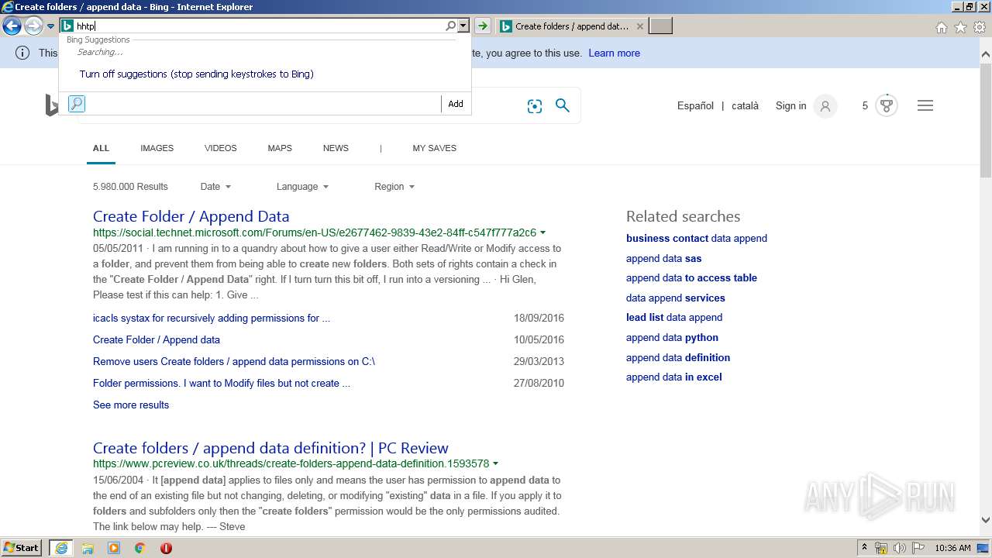Open the Favorites star icon
Image resolution: width=992 pixels, height=558 pixels.
pyautogui.click(x=960, y=27)
